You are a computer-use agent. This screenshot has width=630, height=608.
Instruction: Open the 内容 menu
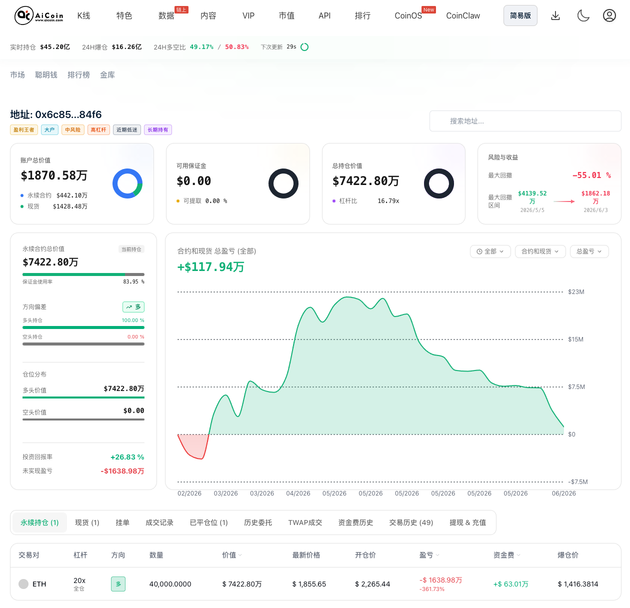coord(208,16)
